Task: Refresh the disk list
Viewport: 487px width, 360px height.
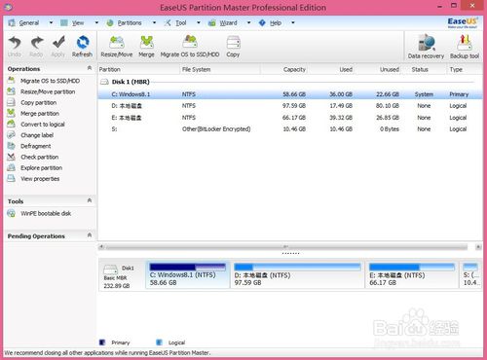Action: [83, 47]
